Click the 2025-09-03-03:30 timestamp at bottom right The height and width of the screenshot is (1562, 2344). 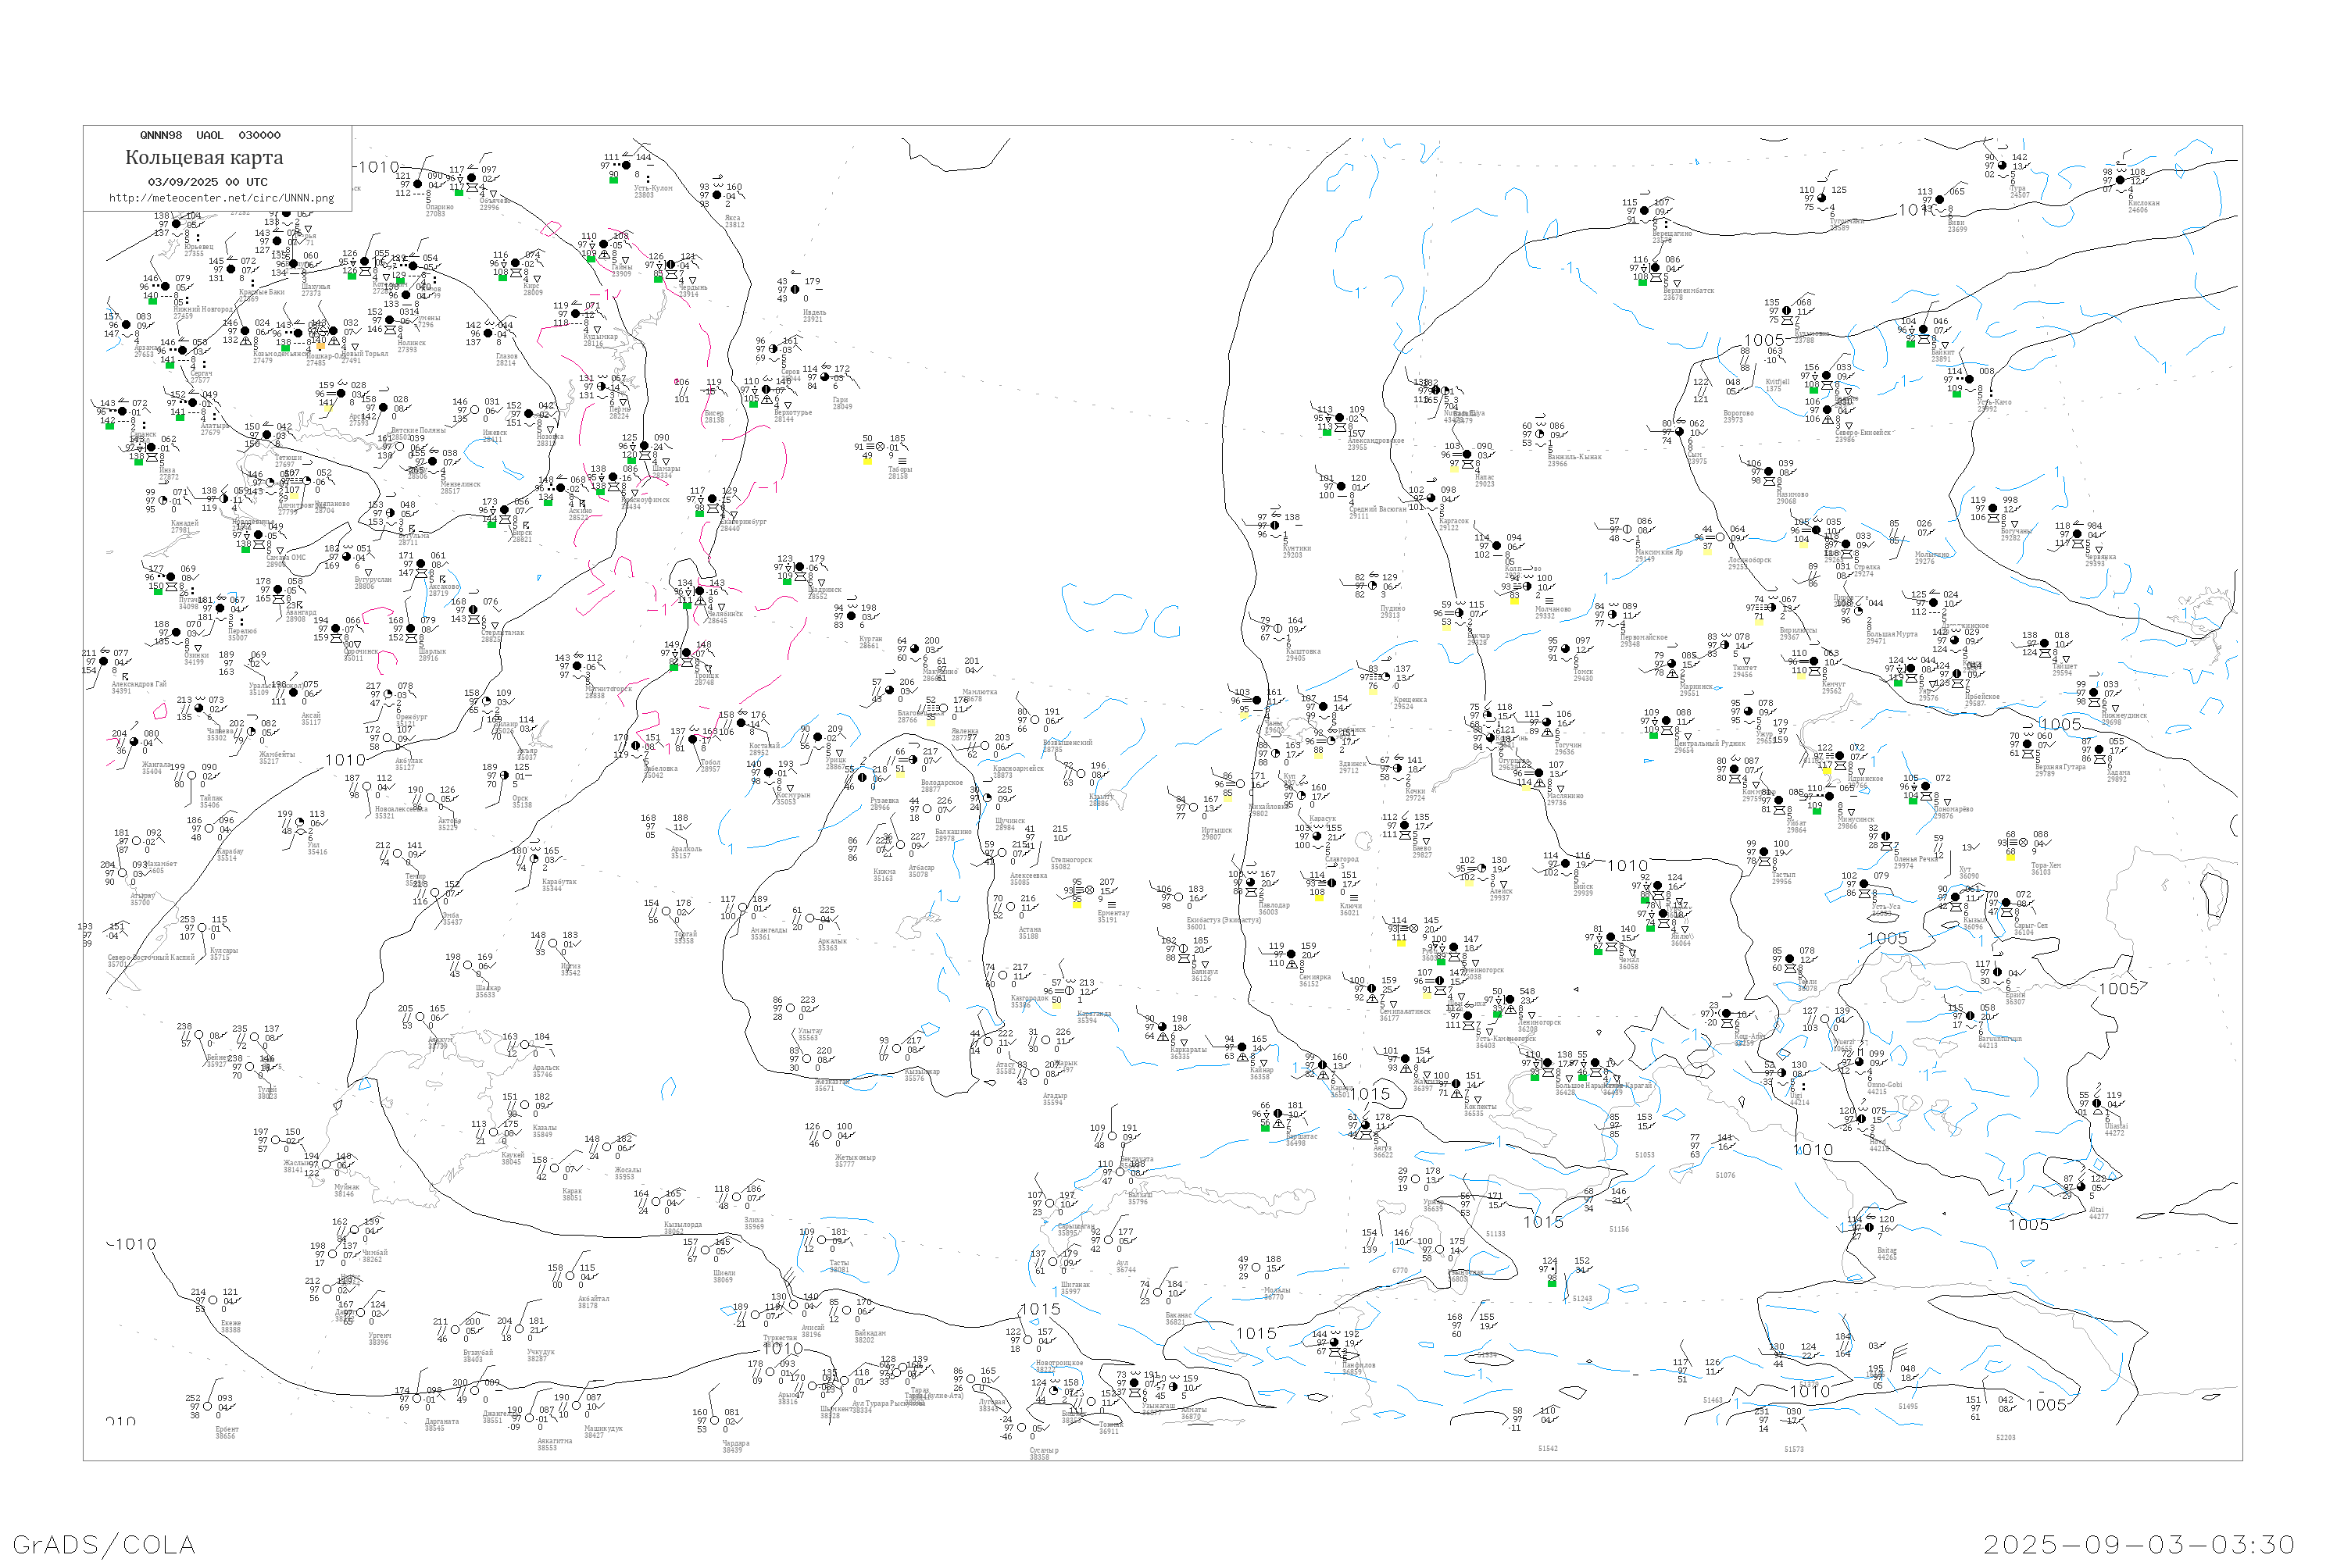2139,1544
